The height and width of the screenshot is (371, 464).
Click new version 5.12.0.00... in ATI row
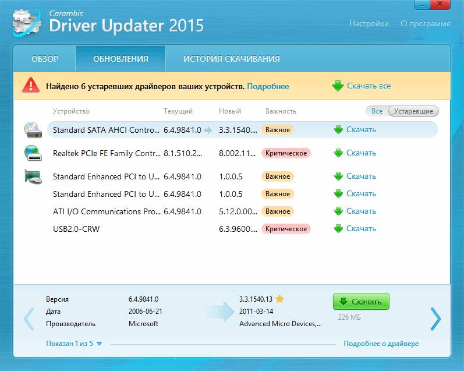pos(238,211)
